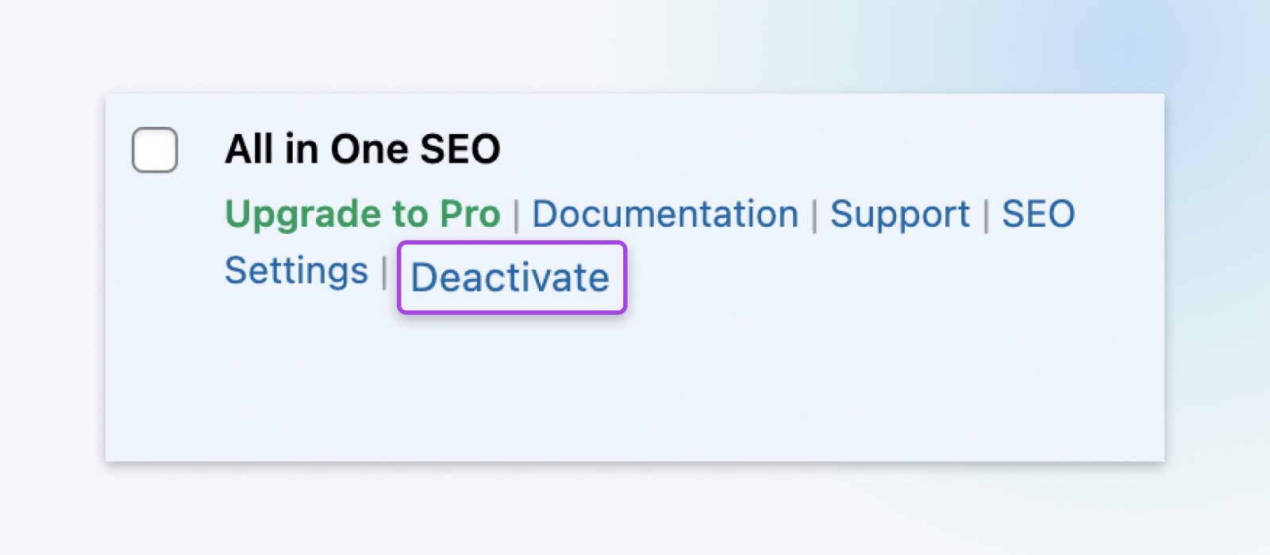Click 'Settings' on the second link line

tap(296, 271)
